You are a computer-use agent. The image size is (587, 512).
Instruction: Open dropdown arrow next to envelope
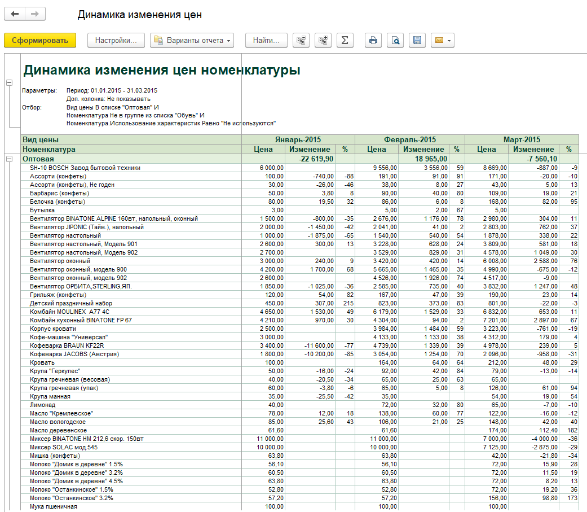[449, 41]
